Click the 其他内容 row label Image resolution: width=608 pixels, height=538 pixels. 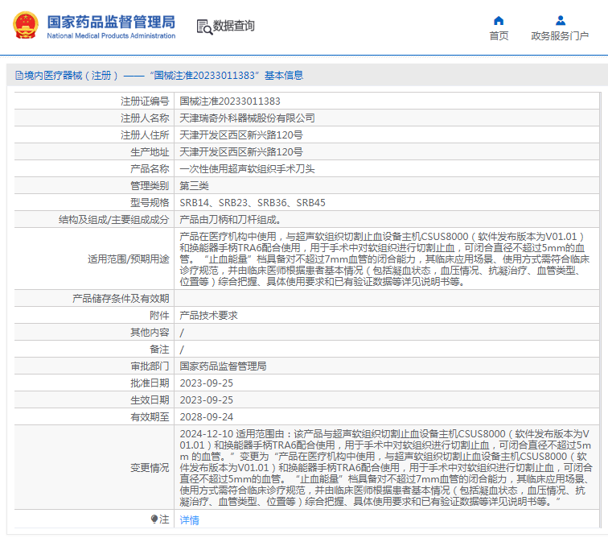tap(150, 332)
